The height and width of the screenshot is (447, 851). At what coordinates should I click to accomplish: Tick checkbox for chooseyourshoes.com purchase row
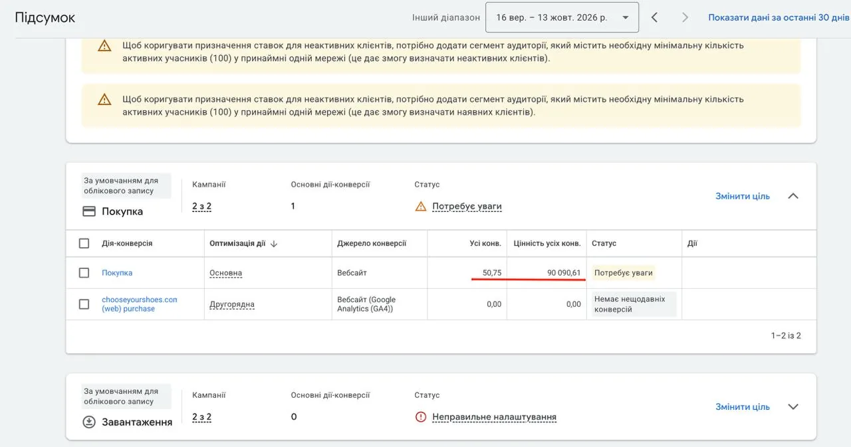(x=84, y=304)
